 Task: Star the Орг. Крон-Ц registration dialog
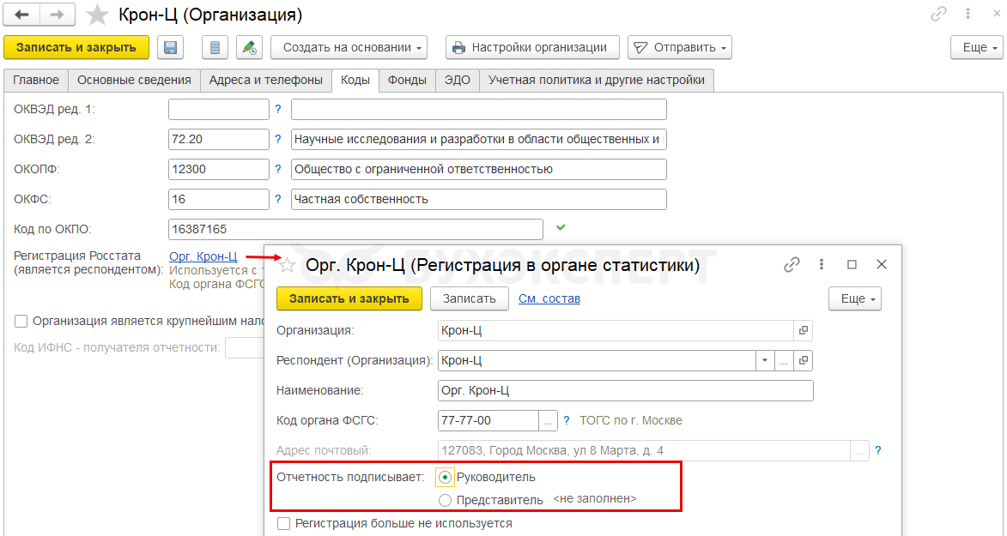coord(287,264)
